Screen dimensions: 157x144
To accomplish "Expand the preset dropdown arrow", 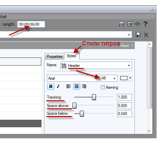I will [129, 35].
